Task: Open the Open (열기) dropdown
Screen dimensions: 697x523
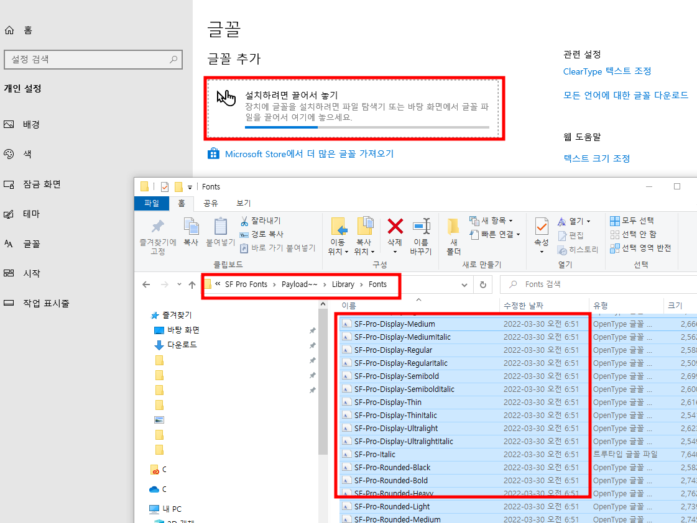Action: (x=588, y=221)
